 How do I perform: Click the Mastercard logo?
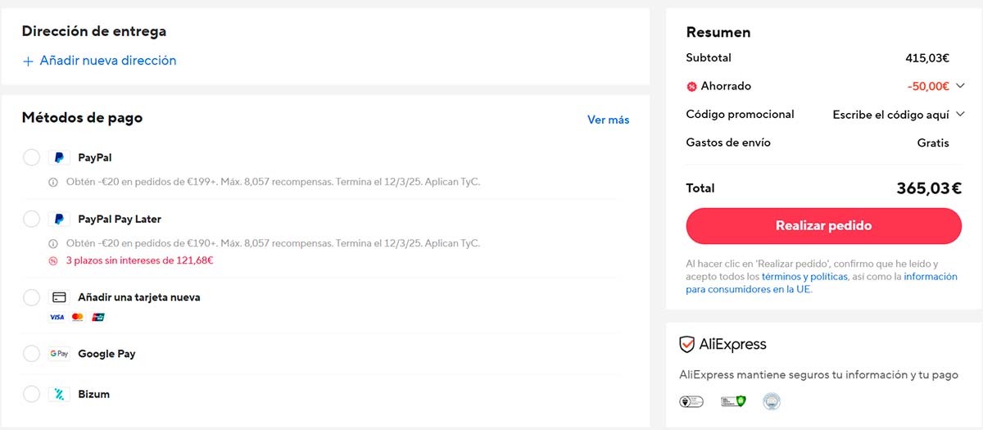78,317
